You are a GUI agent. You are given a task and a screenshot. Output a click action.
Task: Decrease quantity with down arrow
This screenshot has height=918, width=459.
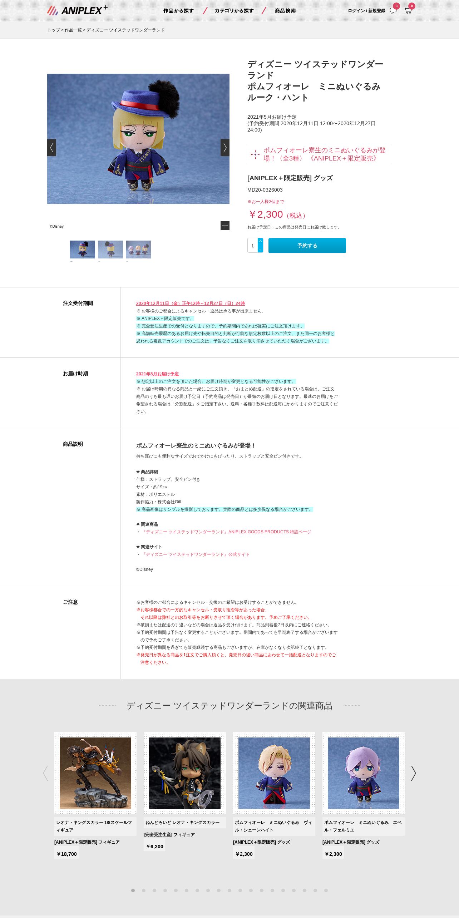[x=260, y=249]
